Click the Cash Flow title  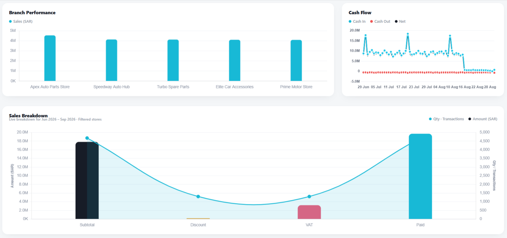360,13
